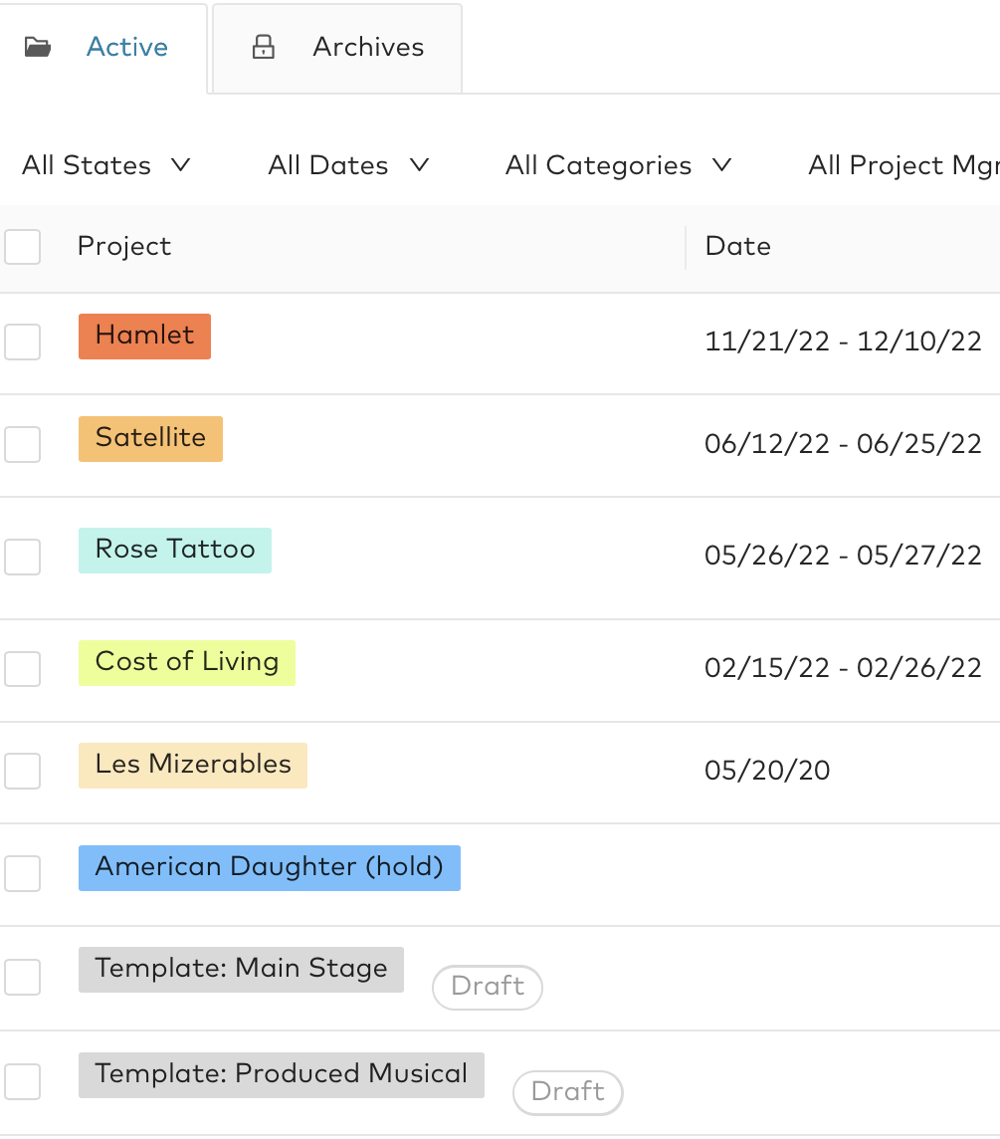This screenshot has width=1000, height=1139.
Task: Select the Active tab
Action: point(126,46)
